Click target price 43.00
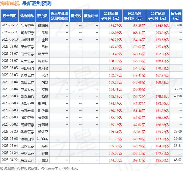 point(178,25)
